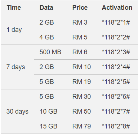The image size is (138, 135).
Task: Select the 30 days time cell
Action: [x=17, y=111]
